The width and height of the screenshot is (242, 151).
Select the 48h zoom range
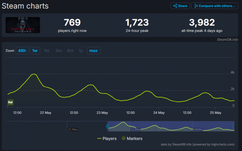pos(22,51)
